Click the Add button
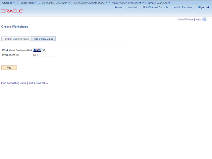212x159 pixels. pos(9,68)
